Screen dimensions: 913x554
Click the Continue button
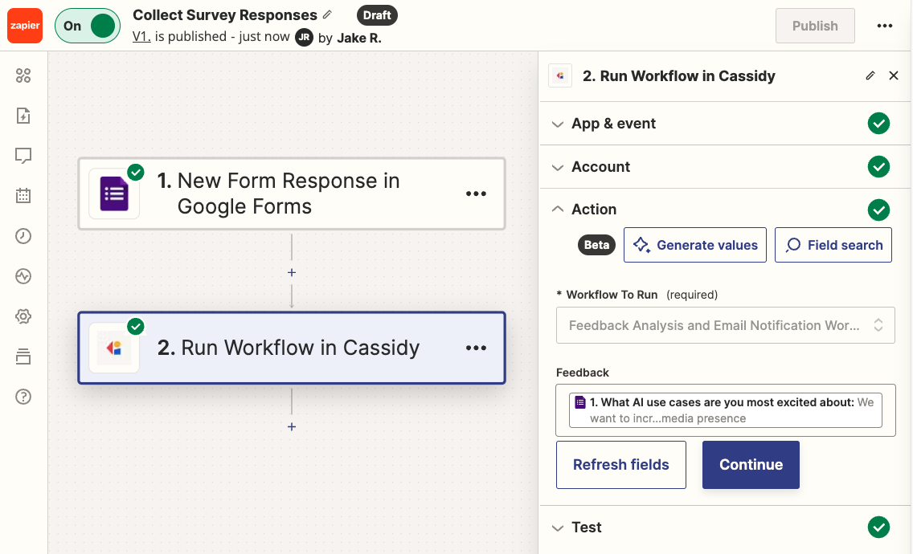click(x=751, y=464)
